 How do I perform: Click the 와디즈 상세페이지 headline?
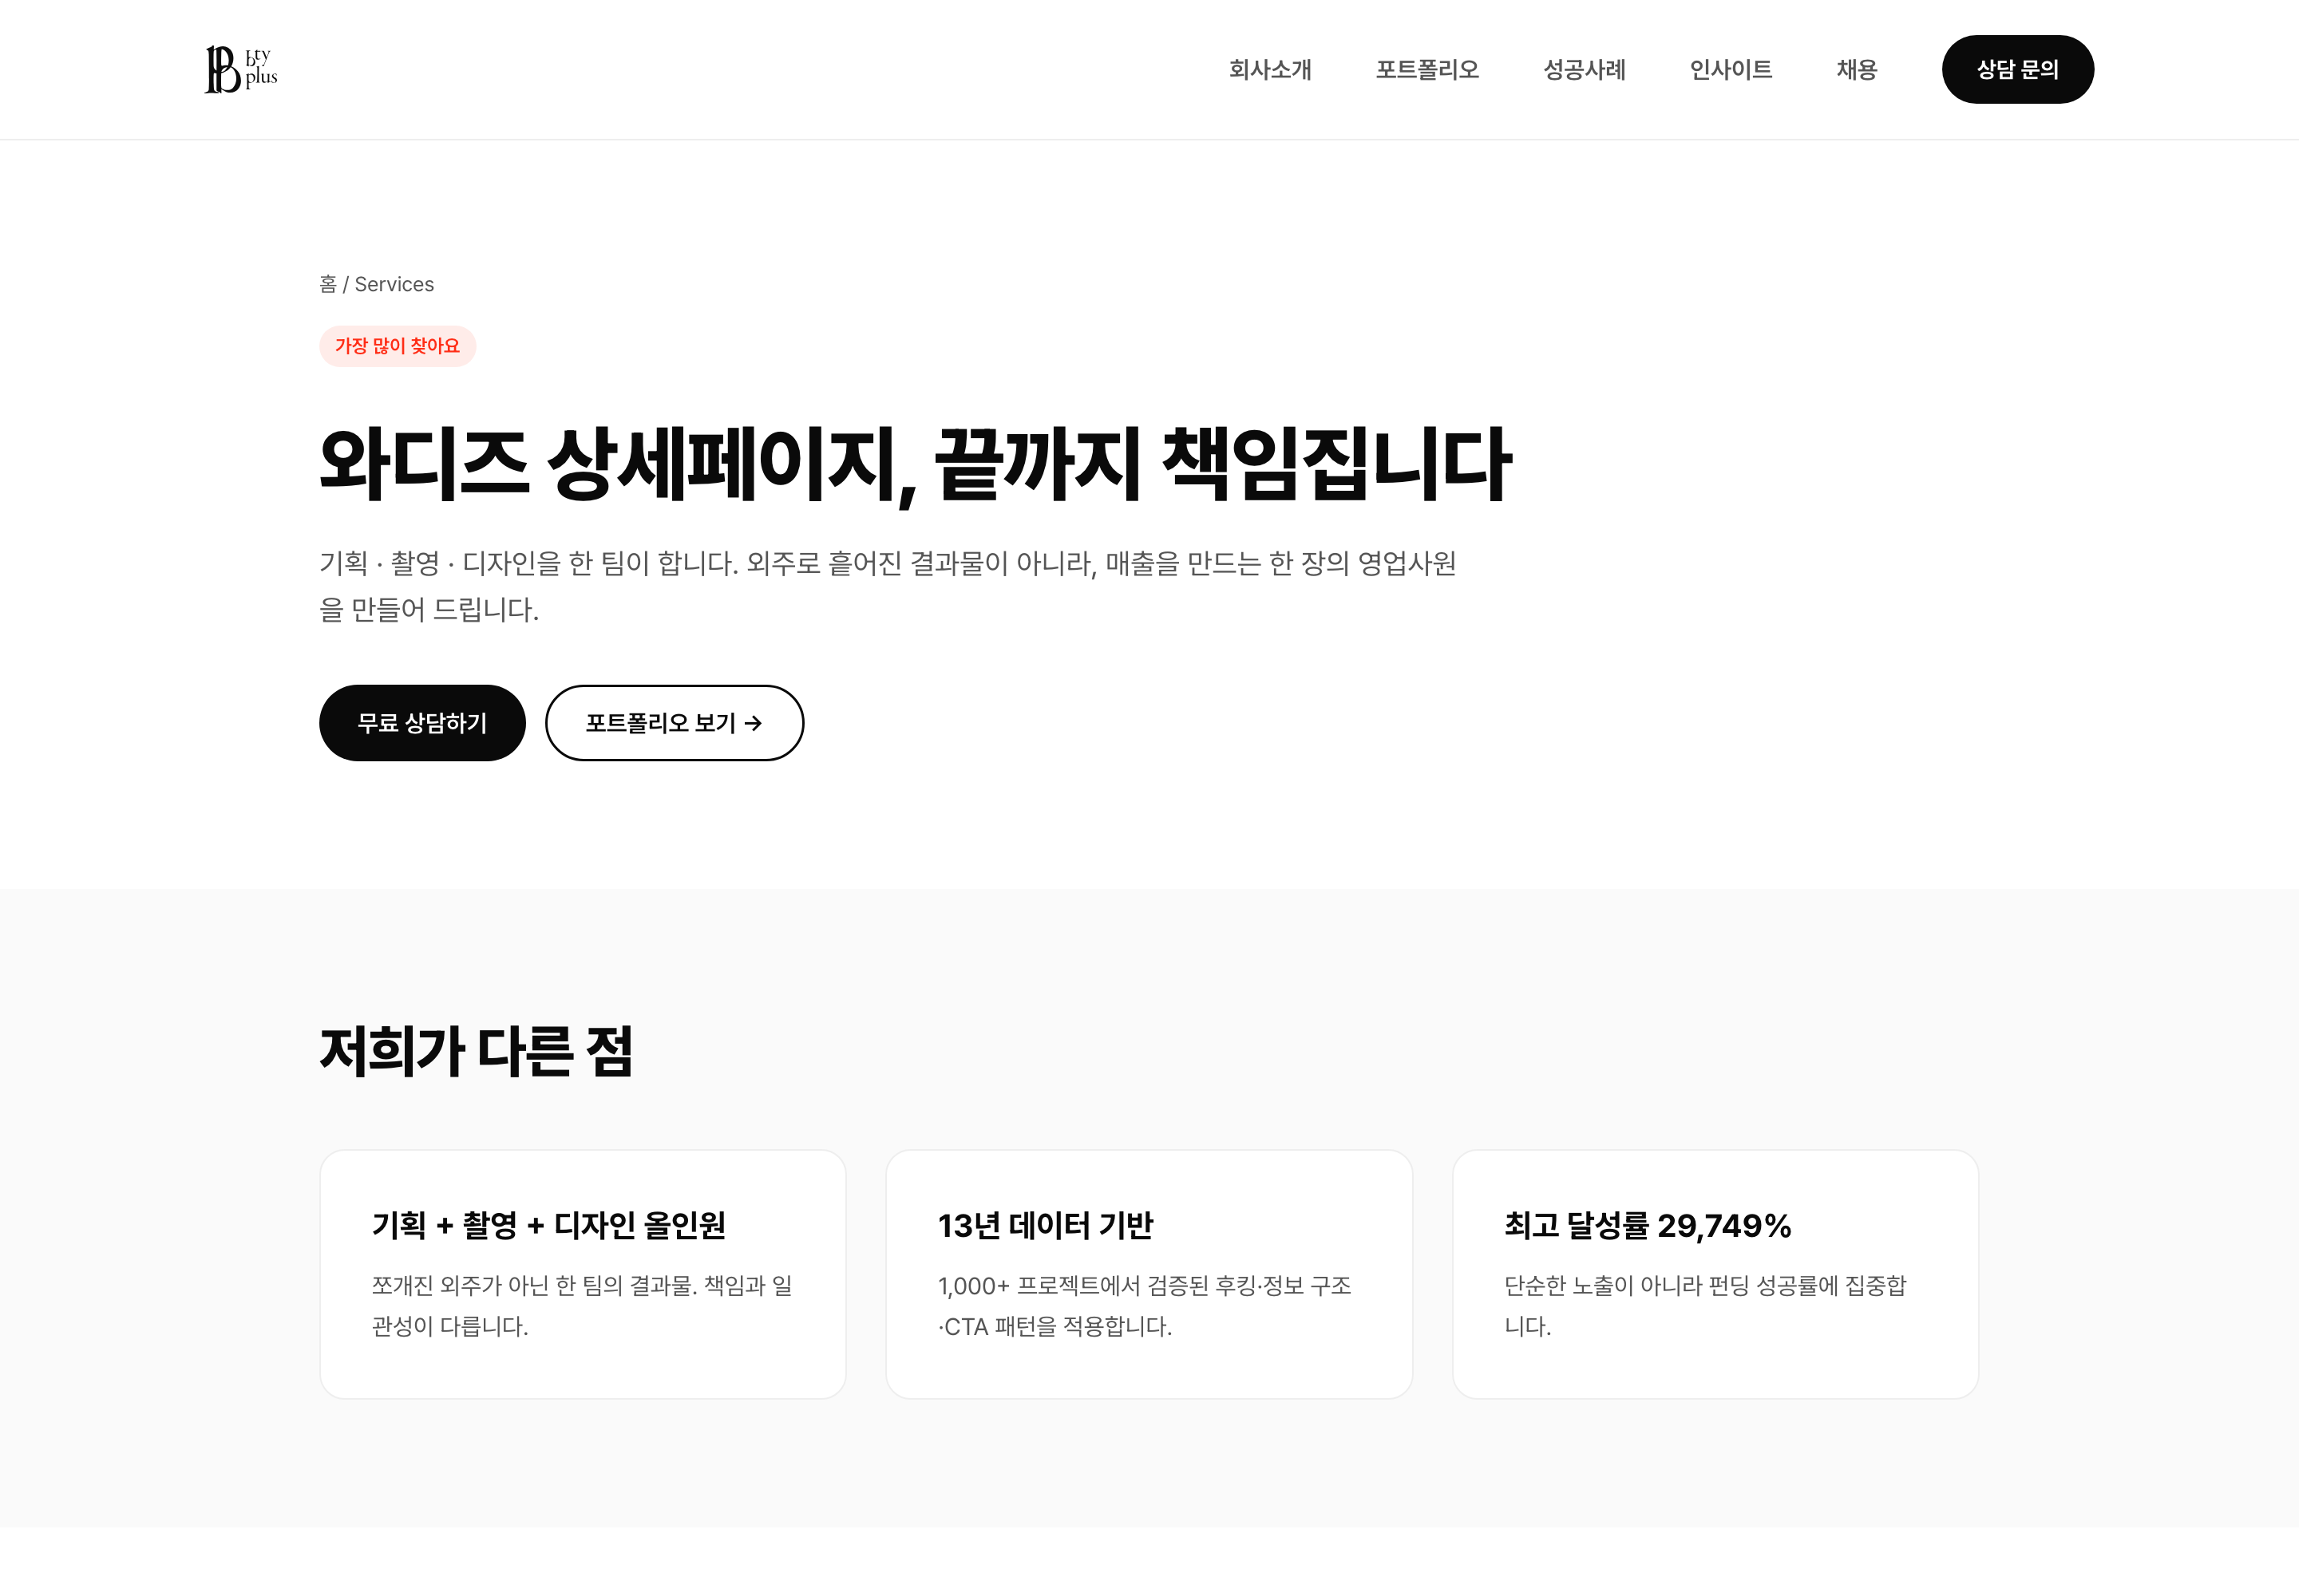click(914, 465)
